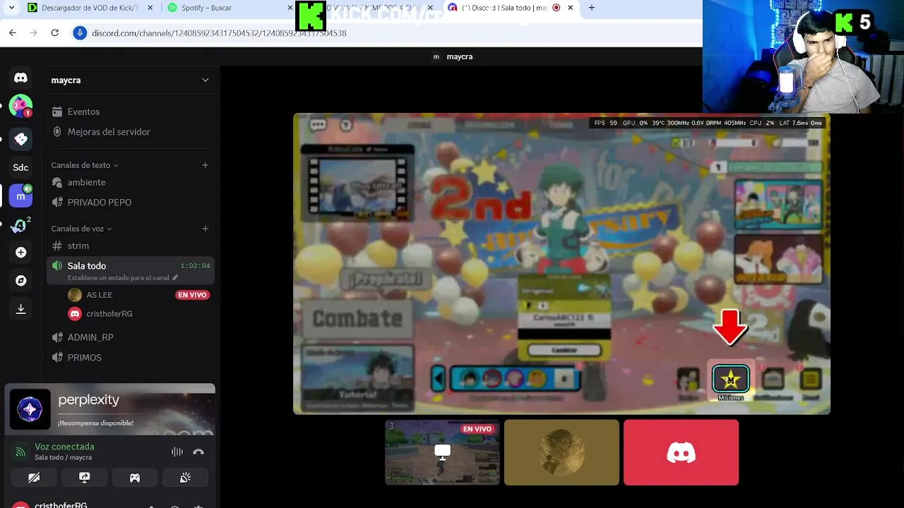The width and height of the screenshot is (904, 508).
Task: Click 1:02:04 timer in Sala todo row
Action: (195, 266)
